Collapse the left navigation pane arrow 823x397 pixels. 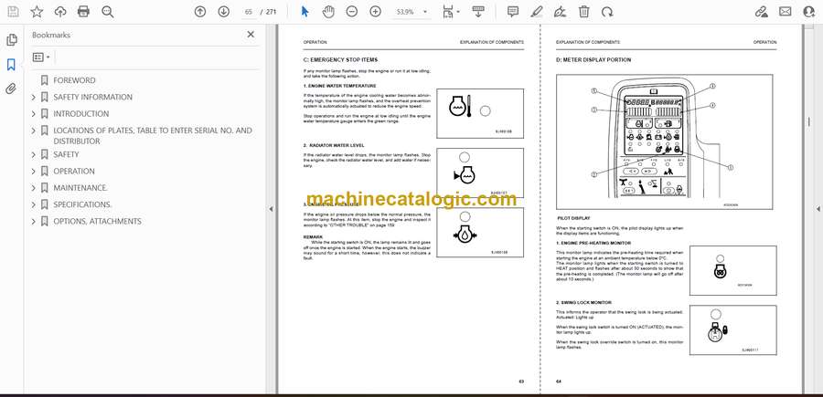[x=271, y=209]
